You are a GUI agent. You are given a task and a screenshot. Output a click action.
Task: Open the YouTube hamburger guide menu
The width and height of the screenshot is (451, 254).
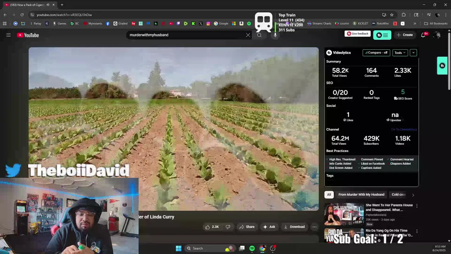[8, 35]
